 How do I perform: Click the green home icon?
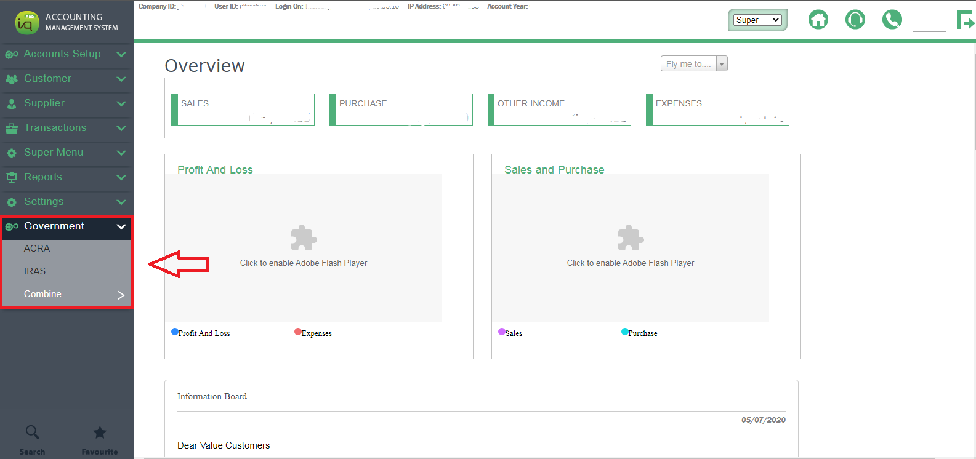818,20
